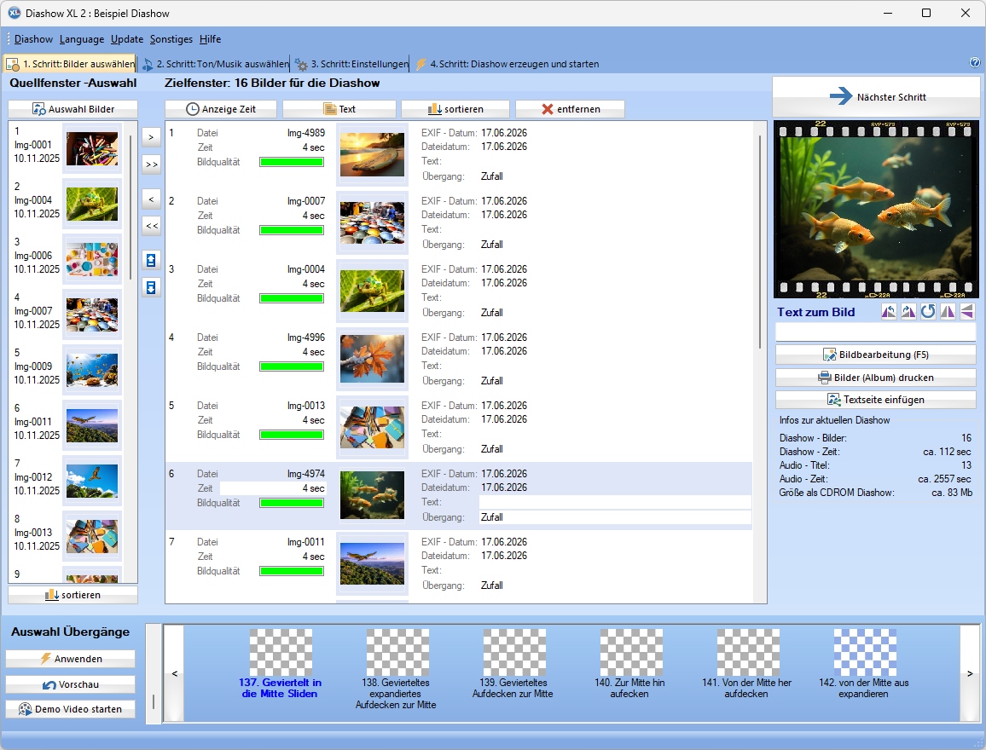The width and height of the screenshot is (986, 750).
Task: Click Diashow - Zeit value ca. 112 sec
Action: pyautogui.click(x=947, y=452)
